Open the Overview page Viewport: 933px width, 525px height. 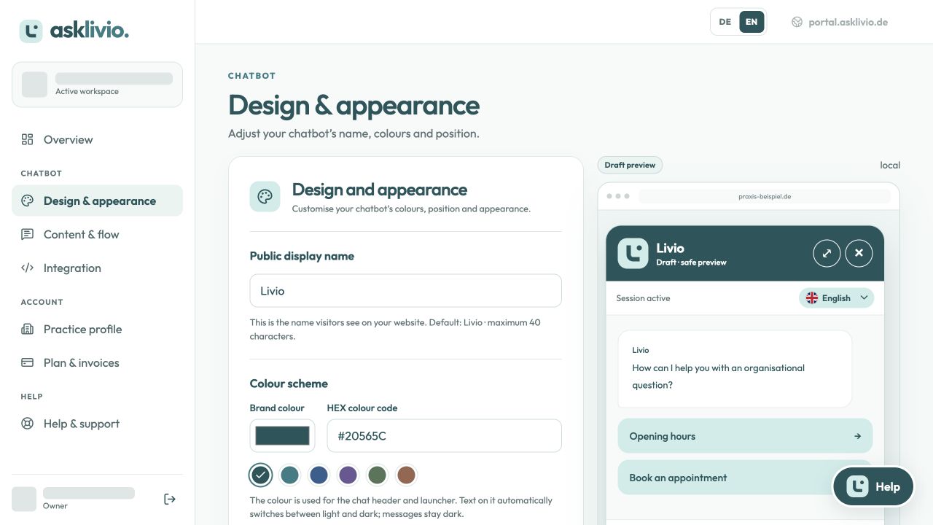click(x=97, y=139)
